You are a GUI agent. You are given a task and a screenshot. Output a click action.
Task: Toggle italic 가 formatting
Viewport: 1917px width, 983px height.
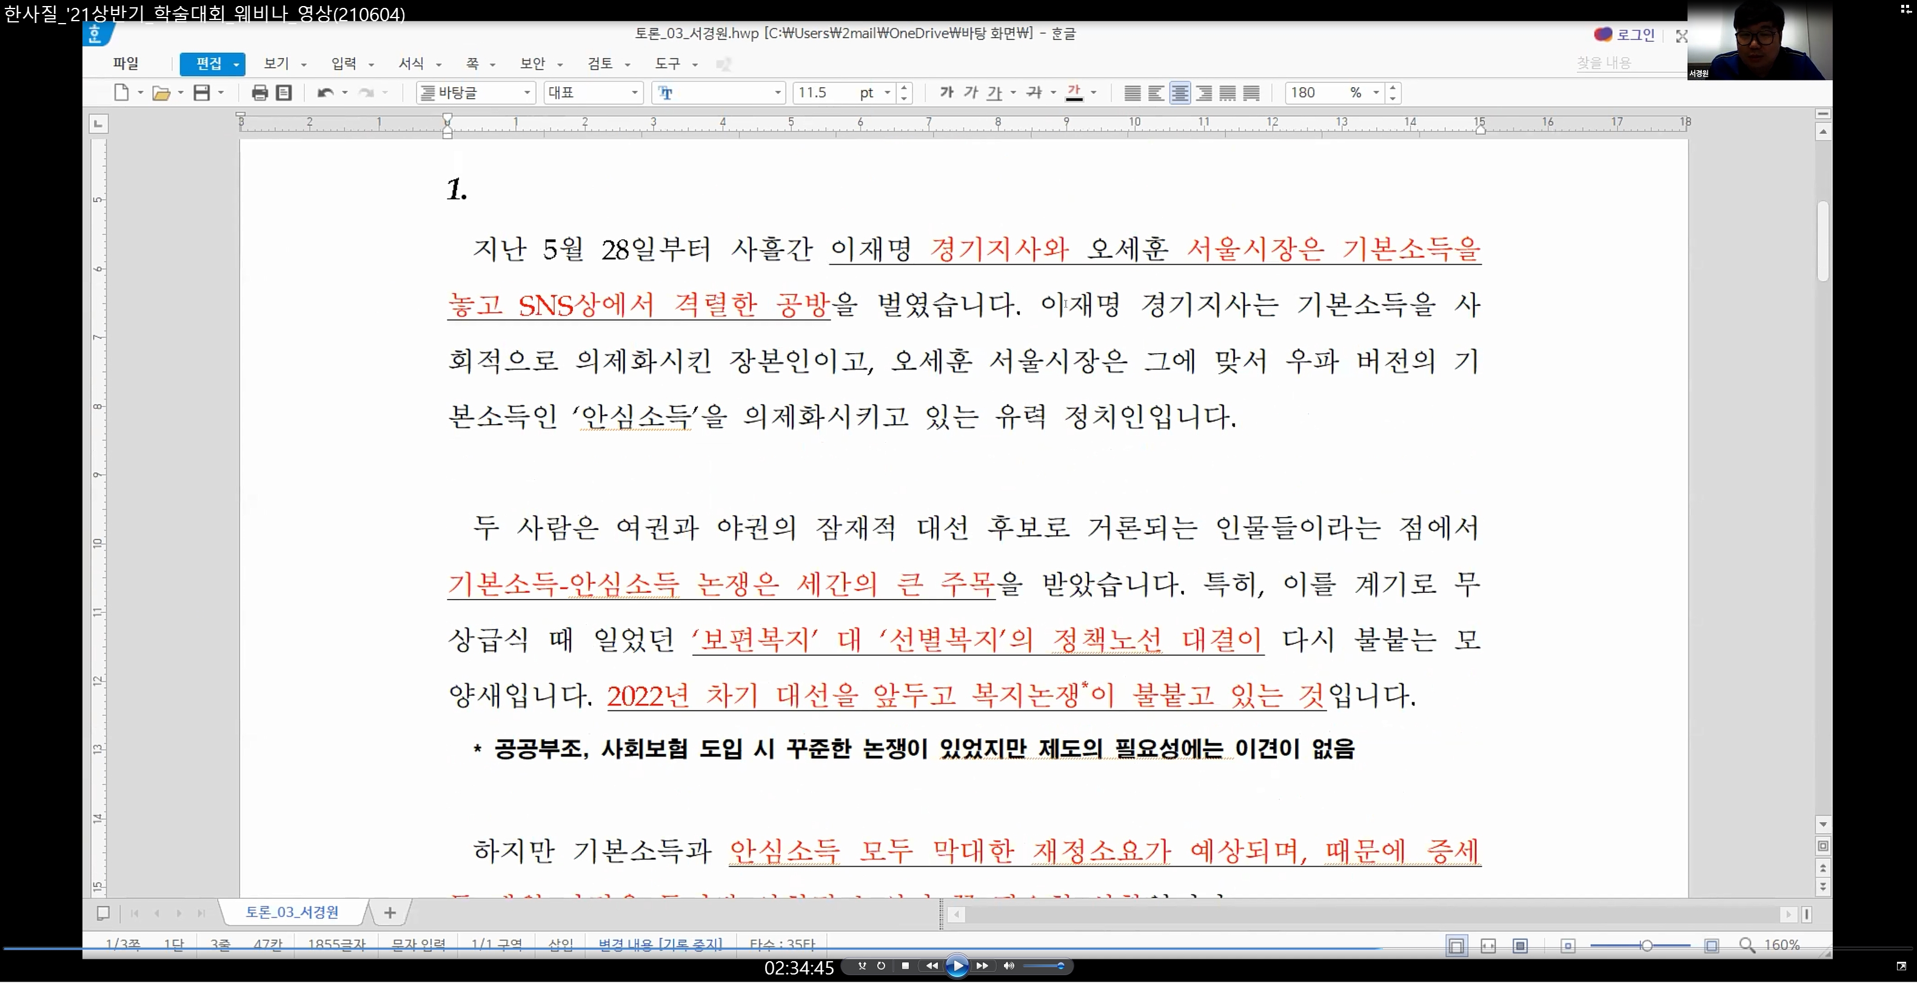[971, 92]
